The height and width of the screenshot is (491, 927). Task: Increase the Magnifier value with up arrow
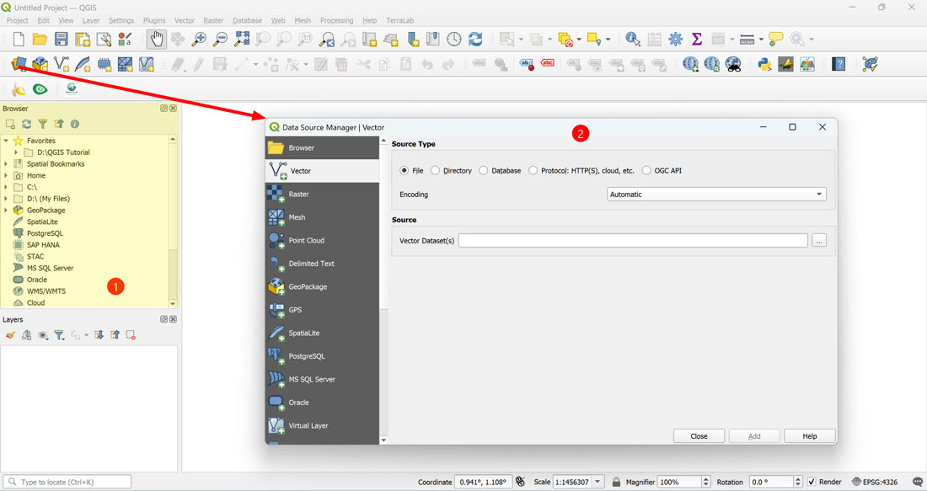[706, 478]
